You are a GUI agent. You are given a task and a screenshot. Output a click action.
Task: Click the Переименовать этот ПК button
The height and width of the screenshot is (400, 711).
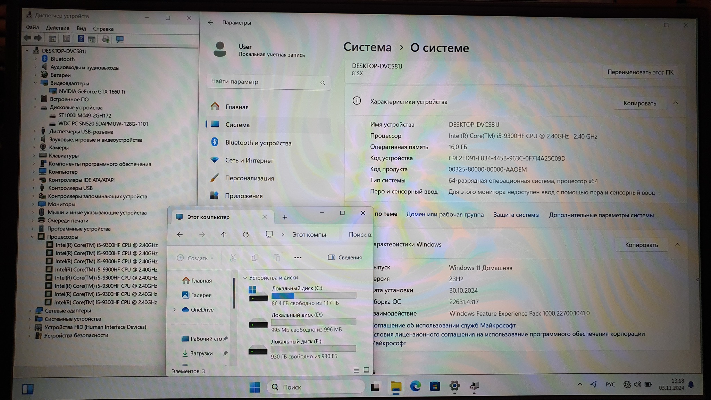(640, 72)
